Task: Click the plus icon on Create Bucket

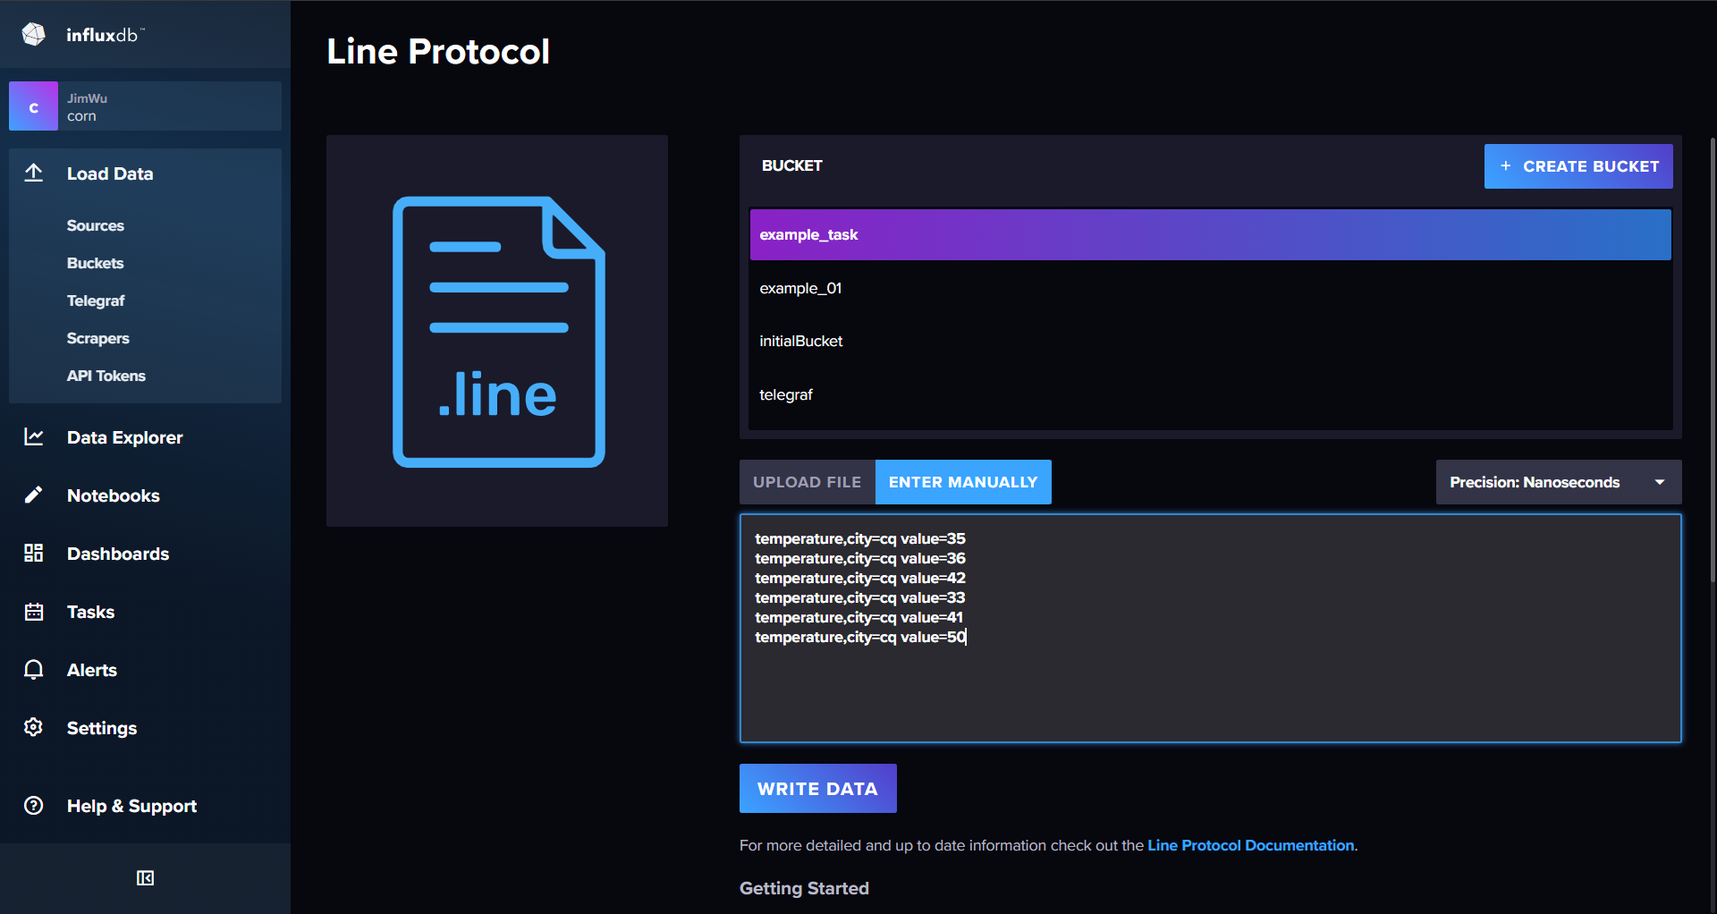Action: [1506, 166]
